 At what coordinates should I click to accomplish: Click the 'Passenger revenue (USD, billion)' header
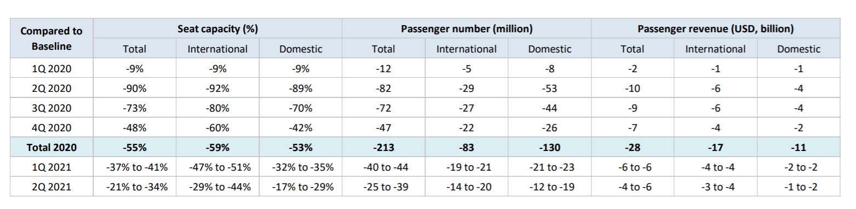(x=715, y=28)
